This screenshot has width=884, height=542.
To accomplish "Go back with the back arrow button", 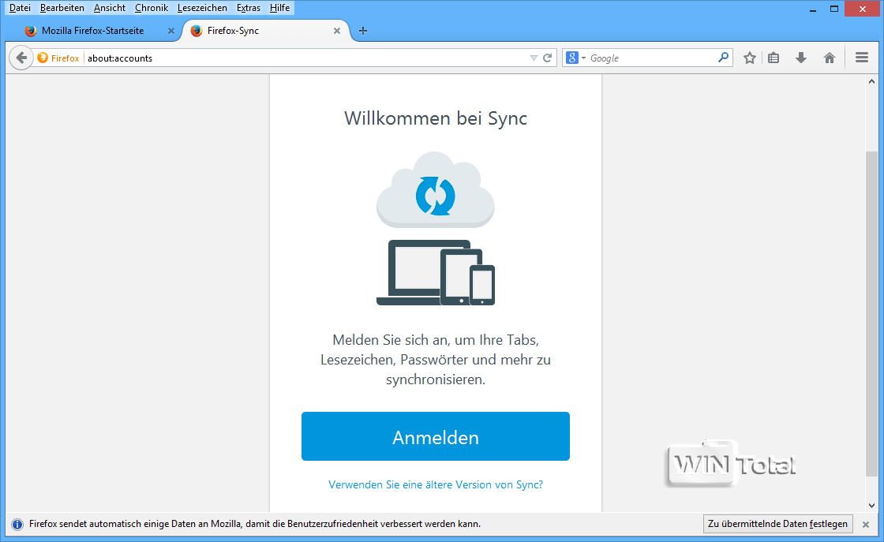I will [21, 58].
